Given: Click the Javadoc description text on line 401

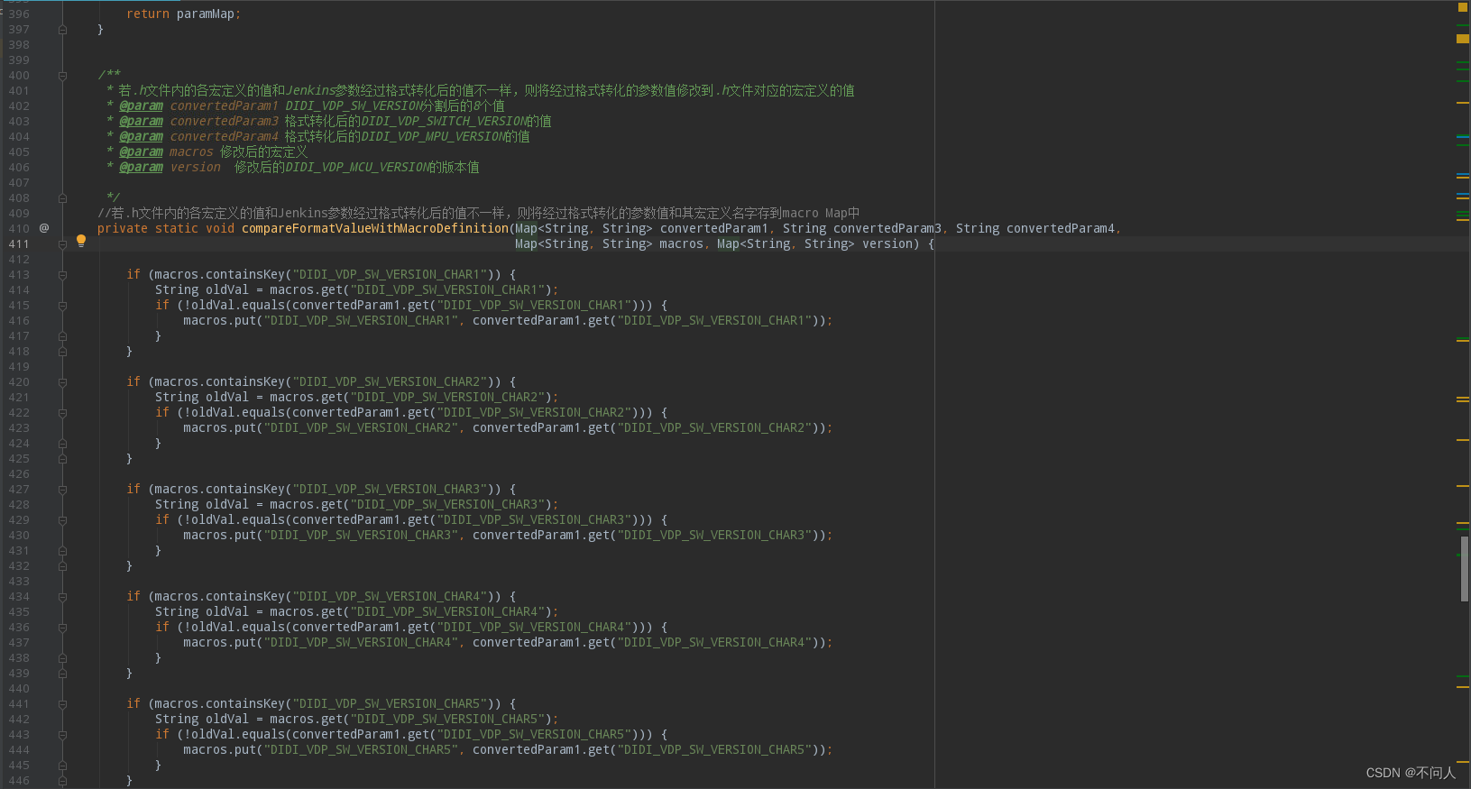Looking at the screenshot, I should tap(487, 90).
